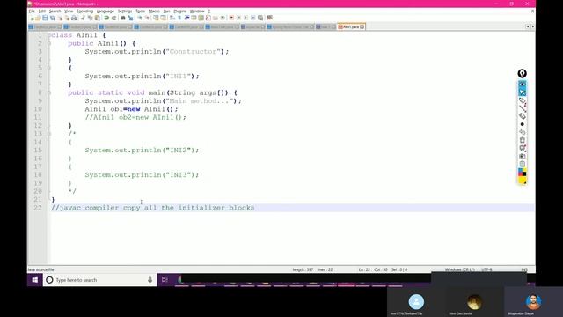Open the Encoding menu
Screen dimensions: 563x317
pos(84,11)
